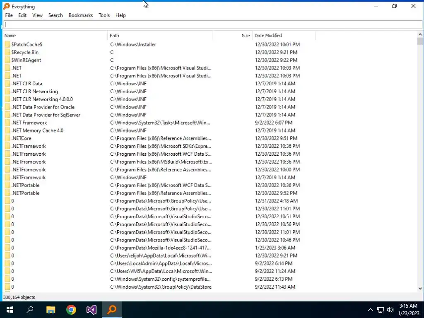Image resolution: width=424 pixels, height=318 pixels.
Task: Select .NET CLR Data entry
Action: click(x=27, y=84)
